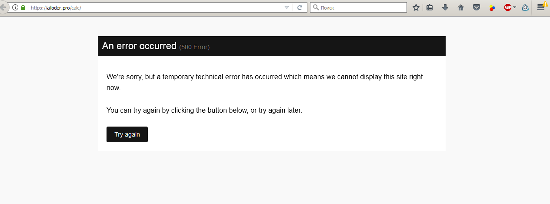Screen dimensions: 550x204
Task: Open the hamburger menu button
Action: pos(541,7)
